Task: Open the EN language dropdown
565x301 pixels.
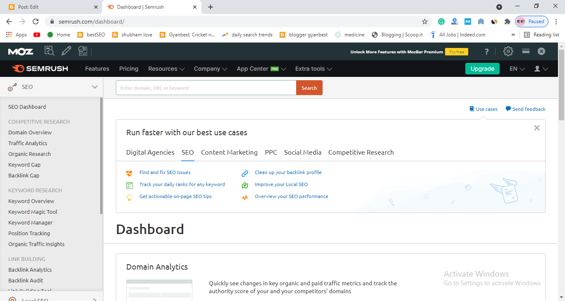Action: [517, 69]
